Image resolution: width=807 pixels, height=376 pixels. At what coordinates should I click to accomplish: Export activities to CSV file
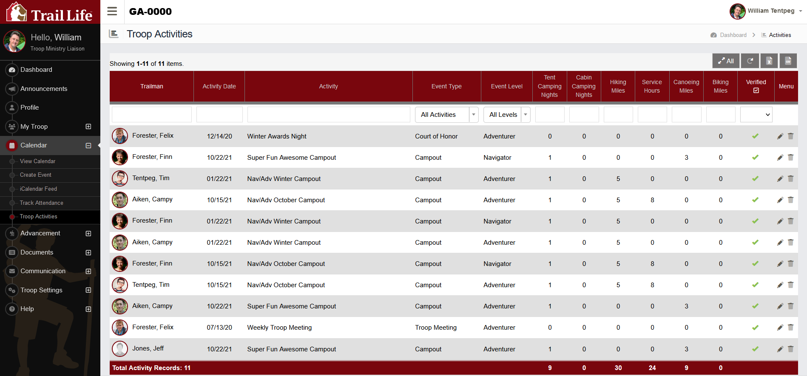pos(788,61)
